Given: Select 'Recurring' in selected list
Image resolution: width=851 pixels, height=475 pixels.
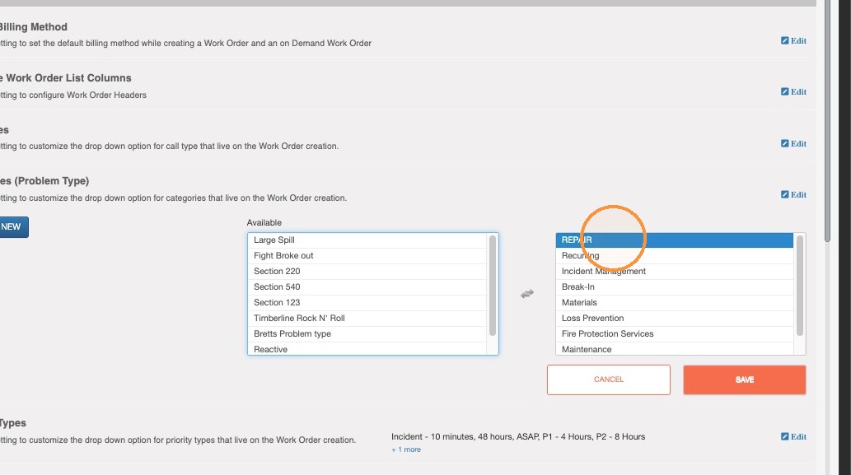Looking at the screenshot, I should tap(675, 256).
